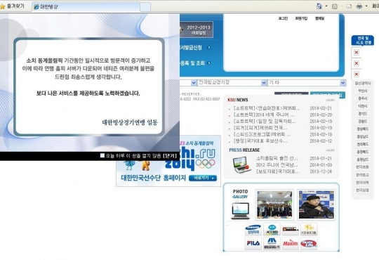Click the arrow beside 등록 및 조회
The image size is (379, 260).
point(209,63)
